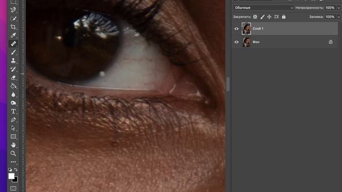Reset default foreground and background colors
Image resolution: width=342 pixels, height=192 pixels.
[10, 170]
